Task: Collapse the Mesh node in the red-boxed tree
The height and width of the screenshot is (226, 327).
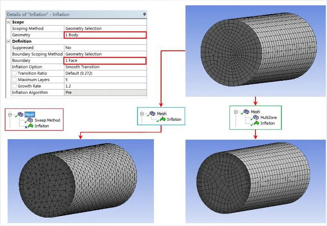Action: (10, 114)
